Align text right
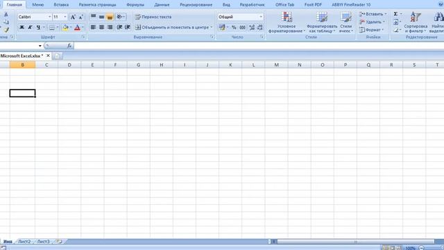The height and width of the screenshot is (250, 444). [x=110, y=27]
